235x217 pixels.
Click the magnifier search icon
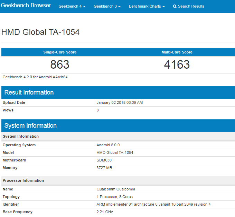(x=175, y=7)
